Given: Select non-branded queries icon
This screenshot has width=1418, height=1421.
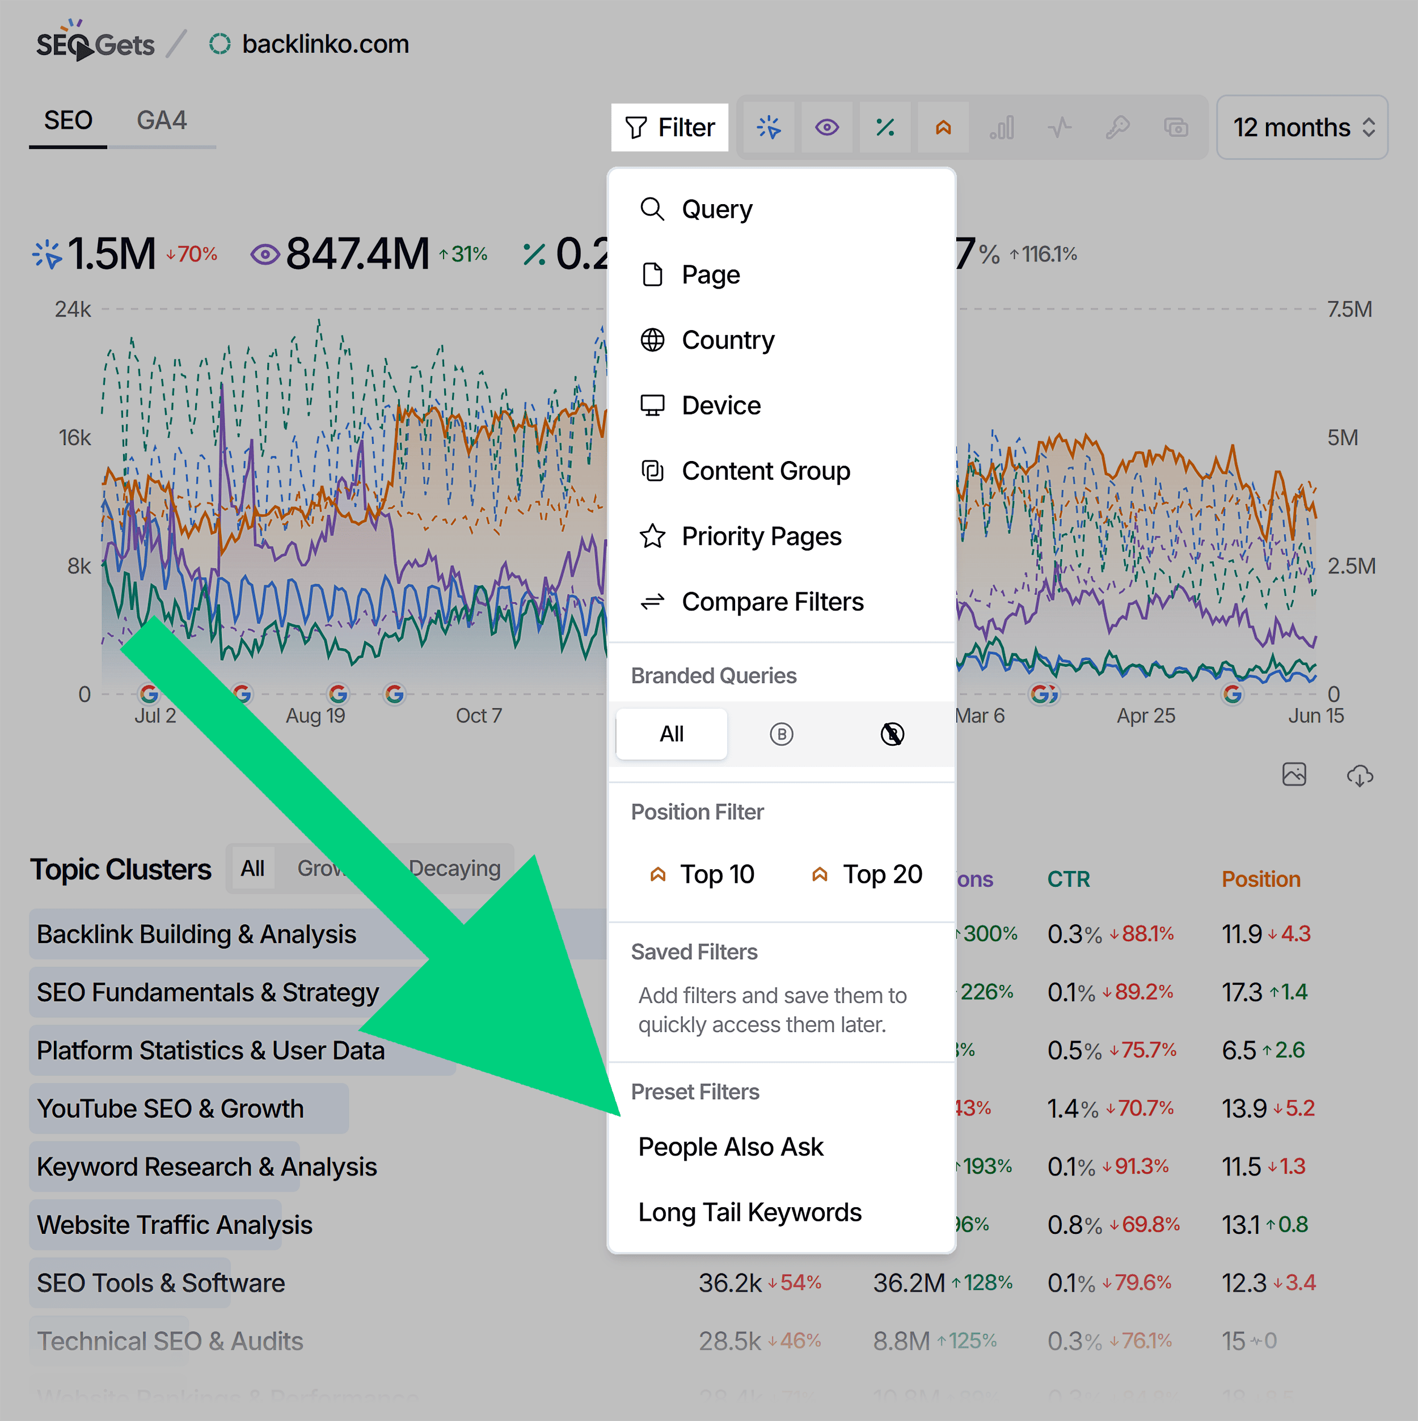Looking at the screenshot, I should 893,734.
